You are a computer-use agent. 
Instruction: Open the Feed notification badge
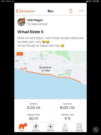coord(25,125)
